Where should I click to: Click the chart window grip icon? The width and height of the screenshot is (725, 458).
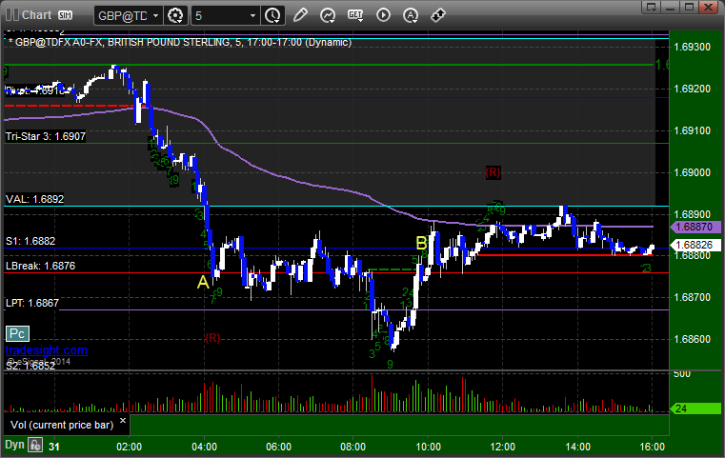12,15
